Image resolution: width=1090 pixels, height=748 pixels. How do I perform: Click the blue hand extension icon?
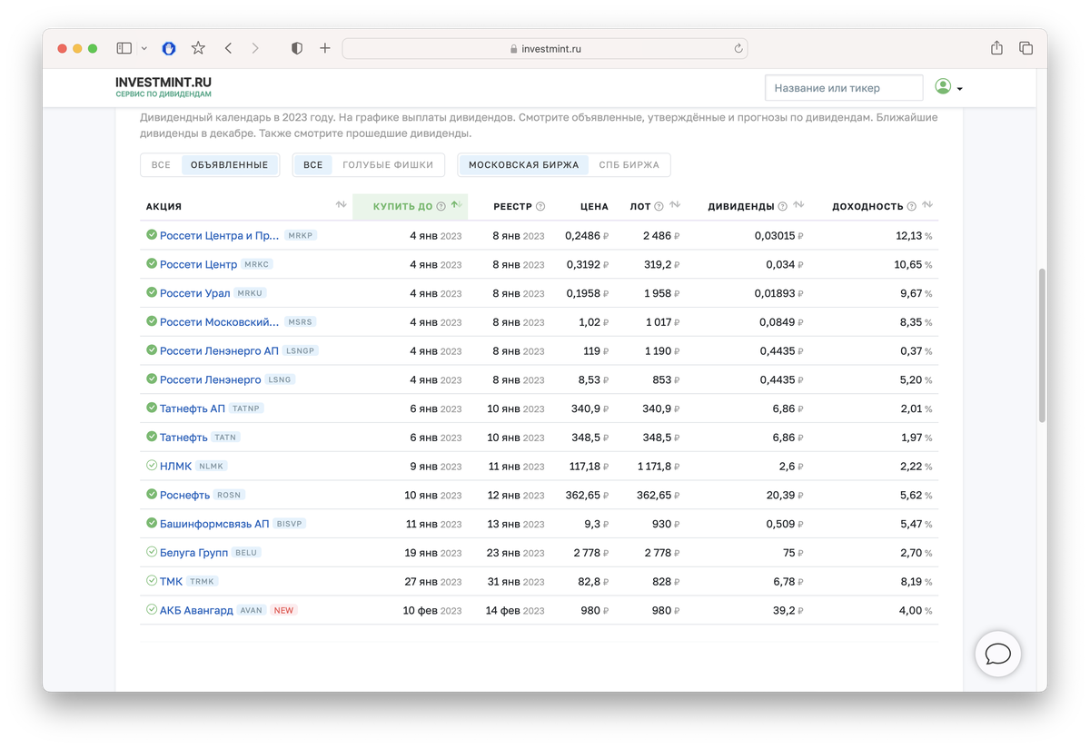[169, 48]
